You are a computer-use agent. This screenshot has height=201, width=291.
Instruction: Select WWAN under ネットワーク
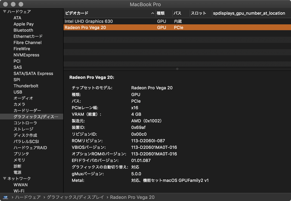click(x=20, y=185)
